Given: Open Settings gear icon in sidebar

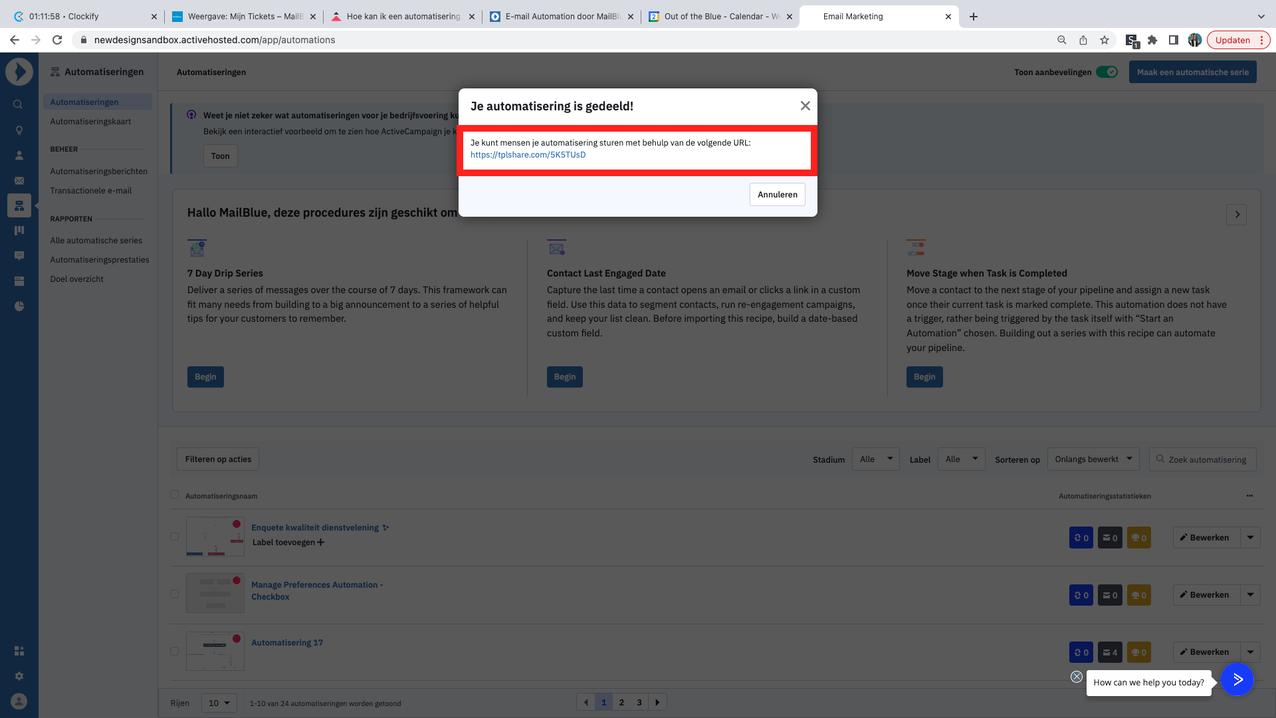Looking at the screenshot, I should [19, 676].
